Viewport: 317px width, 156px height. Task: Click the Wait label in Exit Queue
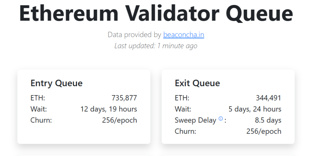pyautogui.click(x=183, y=109)
